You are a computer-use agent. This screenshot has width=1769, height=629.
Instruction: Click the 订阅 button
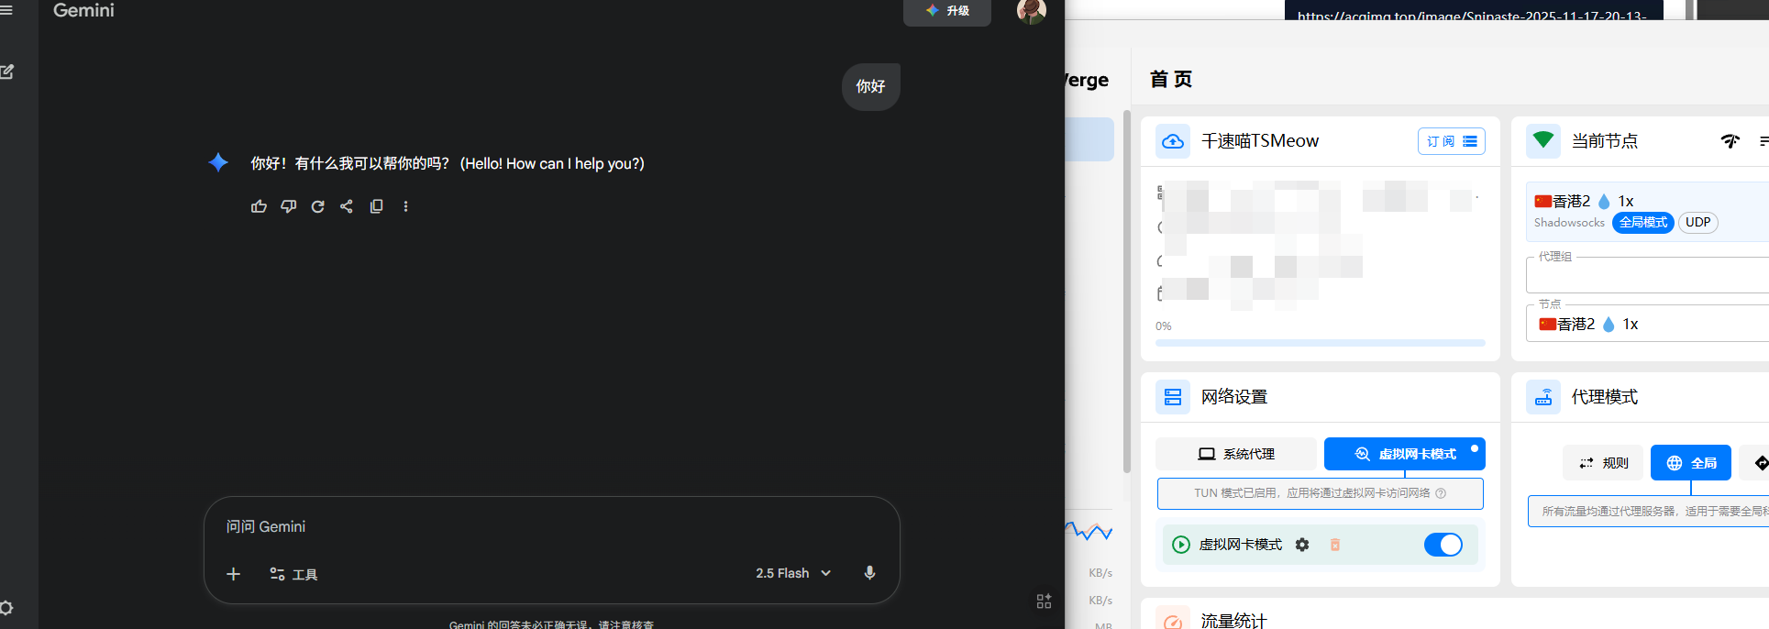(1451, 141)
